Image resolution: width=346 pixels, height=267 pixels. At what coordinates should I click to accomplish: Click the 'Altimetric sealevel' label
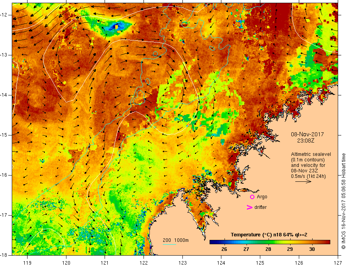pyautogui.click(x=311, y=154)
